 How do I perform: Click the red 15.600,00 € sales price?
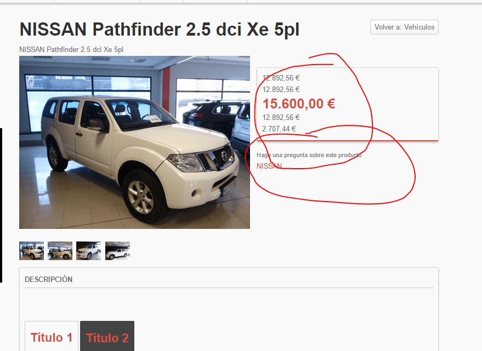pyautogui.click(x=299, y=103)
